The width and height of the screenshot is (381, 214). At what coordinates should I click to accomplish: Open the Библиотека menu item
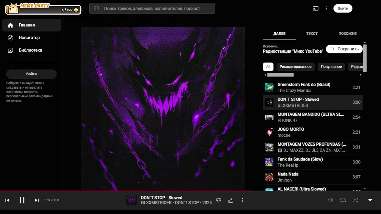pos(32,50)
